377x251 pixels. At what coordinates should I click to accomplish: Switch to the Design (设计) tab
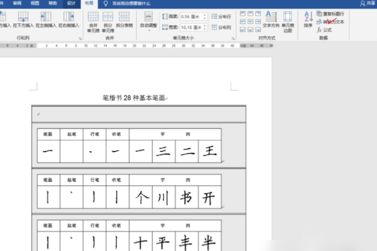point(71,3)
